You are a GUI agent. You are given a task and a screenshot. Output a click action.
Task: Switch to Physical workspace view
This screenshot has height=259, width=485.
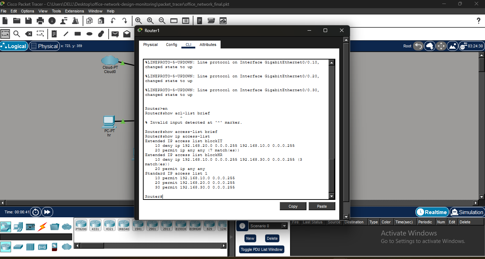44,46
